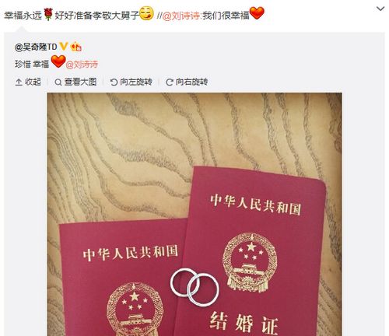Click the rose emoji in the repost text
Screen dimensions: 389x336
(48, 14)
